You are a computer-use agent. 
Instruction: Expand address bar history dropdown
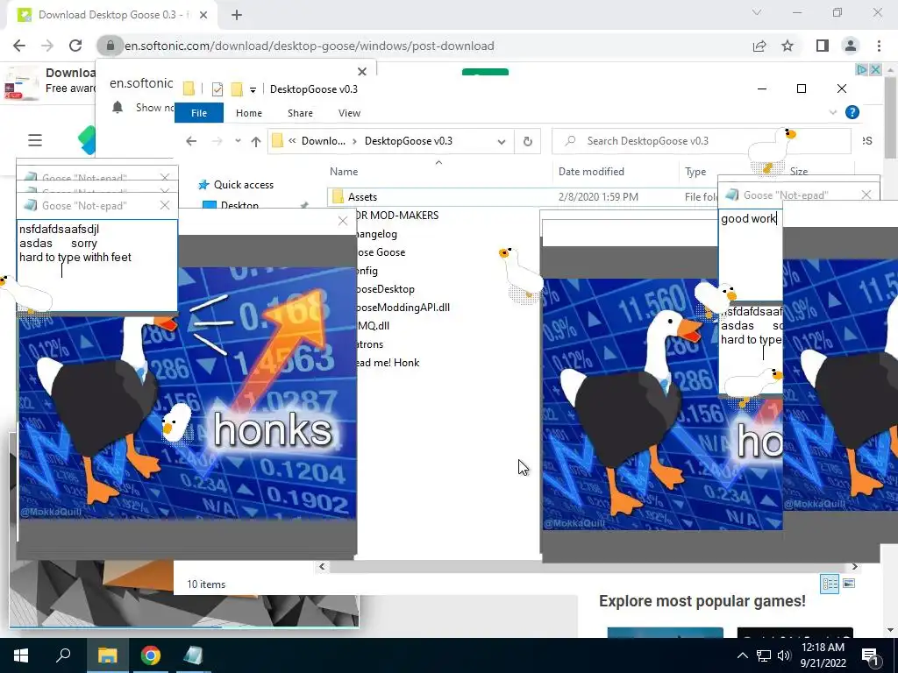tap(502, 141)
